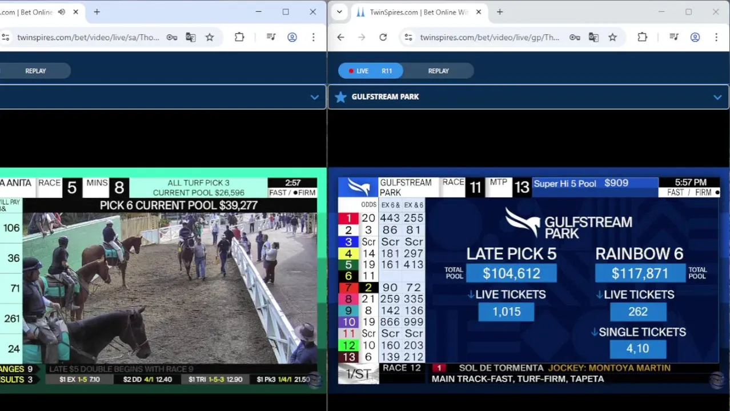Click the audio speaker icon on left tab
730x411 pixels.
(62, 12)
